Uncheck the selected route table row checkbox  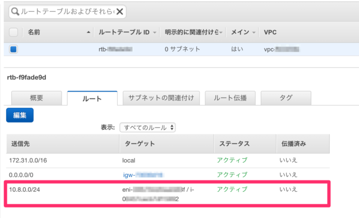[13, 49]
